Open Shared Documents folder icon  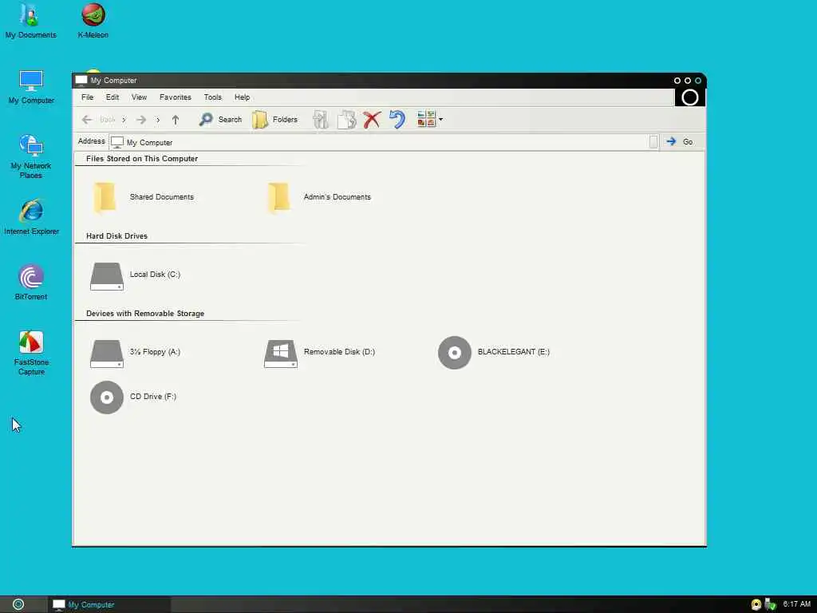click(x=105, y=198)
